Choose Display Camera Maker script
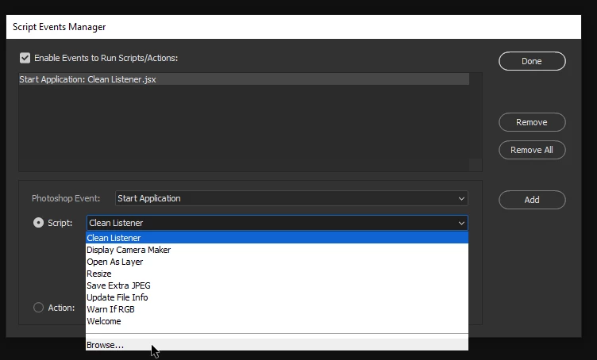The width and height of the screenshot is (597, 360). pyautogui.click(x=277, y=250)
